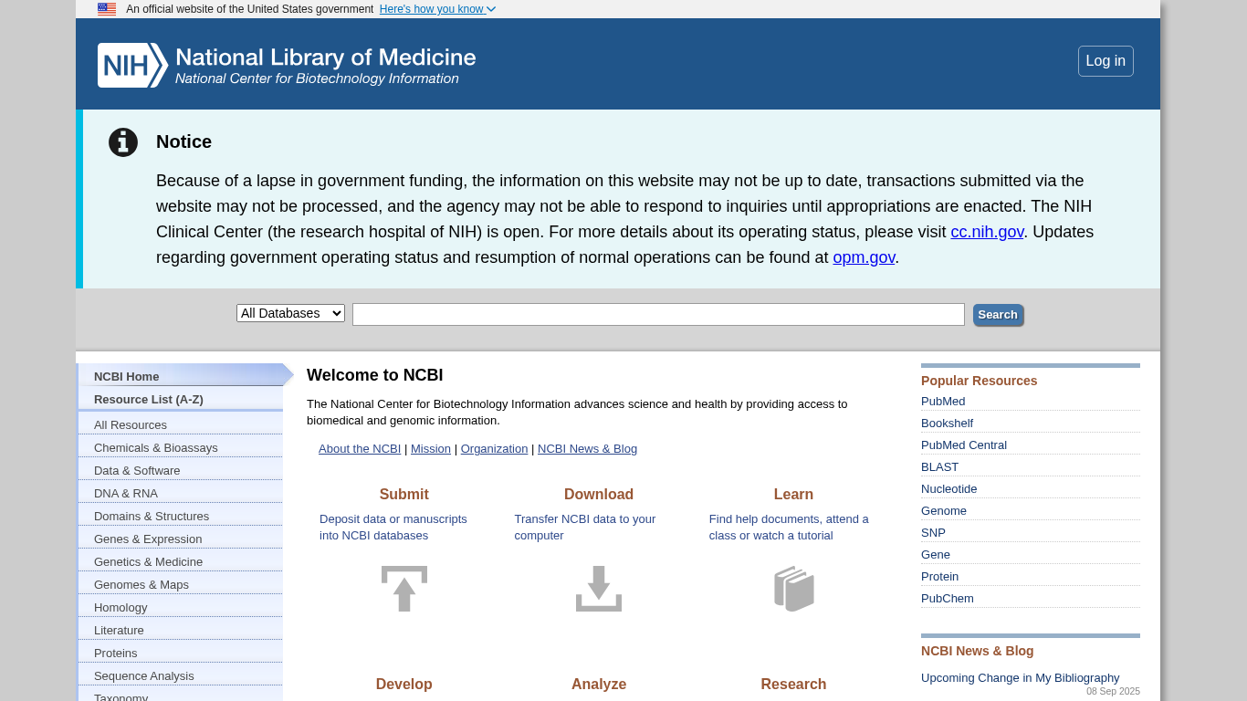Click the Submit heading

pos(404,494)
